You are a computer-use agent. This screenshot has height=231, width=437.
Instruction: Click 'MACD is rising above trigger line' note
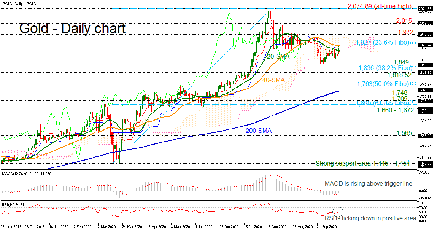pyautogui.click(x=369, y=183)
